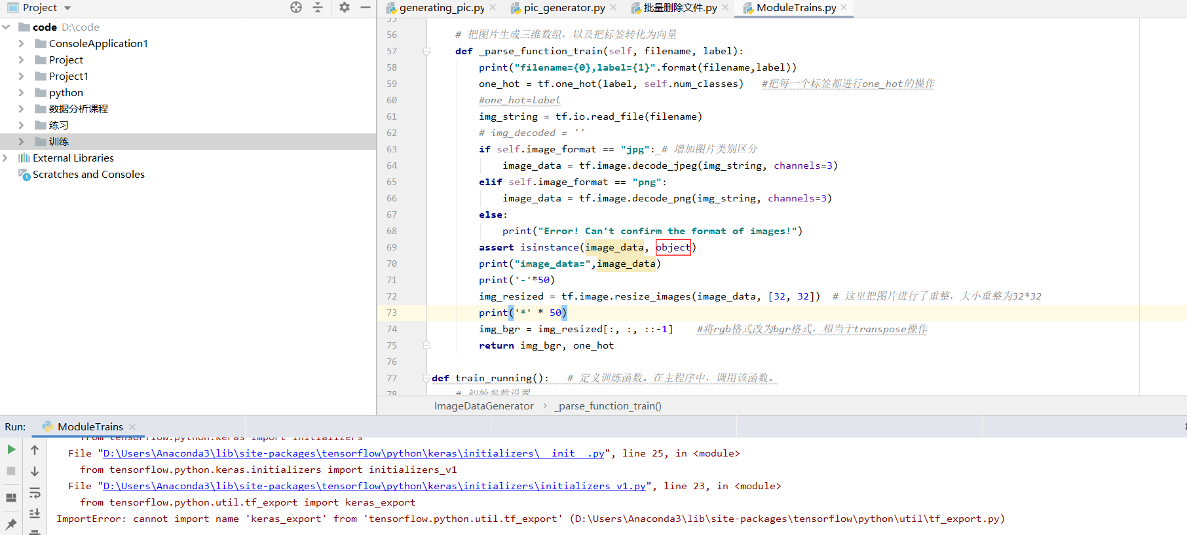The width and height of the screenshot is (1187, 535).
Task: Click External Libraries label
Action: tap(73, 158)
